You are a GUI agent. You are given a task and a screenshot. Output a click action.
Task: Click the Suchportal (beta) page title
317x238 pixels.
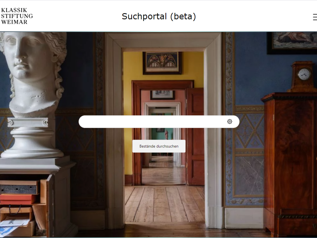click(159, 16)
